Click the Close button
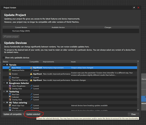Screen dimensions: 146x125 click(x=133, y=114)
